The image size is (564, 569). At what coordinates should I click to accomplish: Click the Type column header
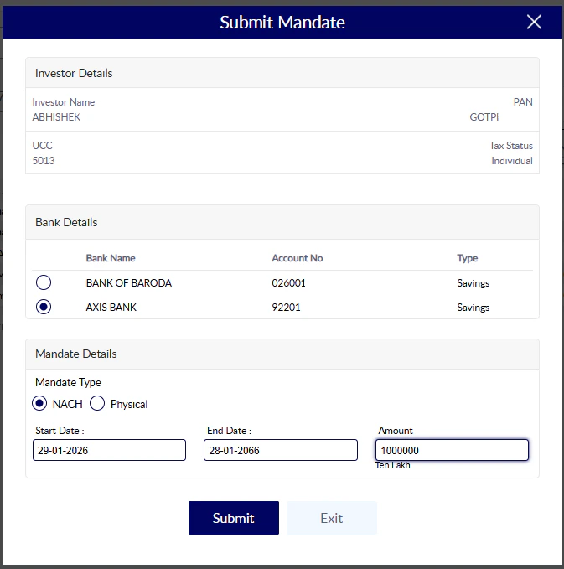[x=468, y=258]
